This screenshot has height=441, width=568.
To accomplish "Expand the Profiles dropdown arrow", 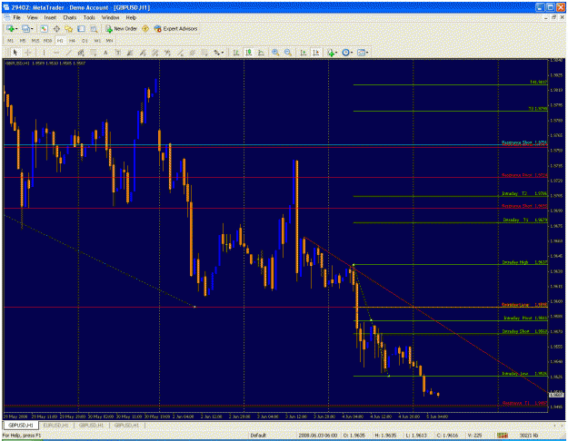I will click(32, 28).
